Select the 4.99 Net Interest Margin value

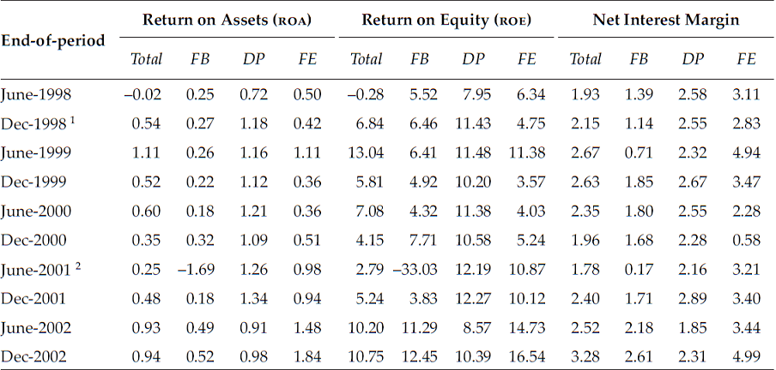pos(747,355)
